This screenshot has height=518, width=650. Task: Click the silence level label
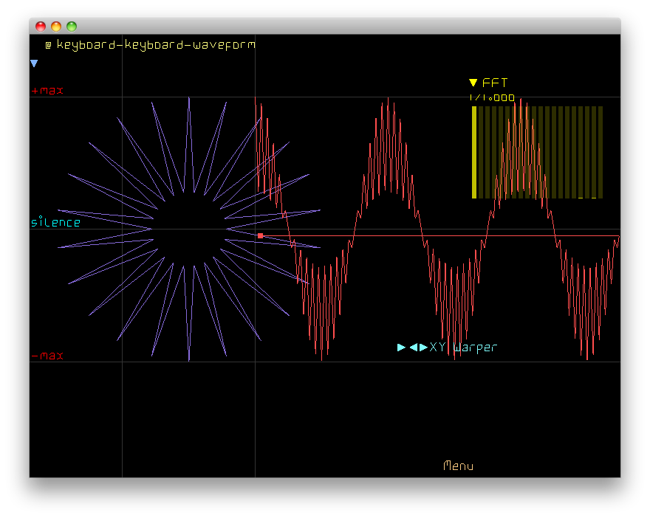pos(55,222)
